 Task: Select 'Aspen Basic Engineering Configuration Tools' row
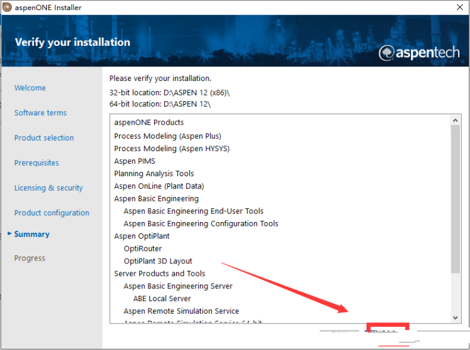coord(201,224)
